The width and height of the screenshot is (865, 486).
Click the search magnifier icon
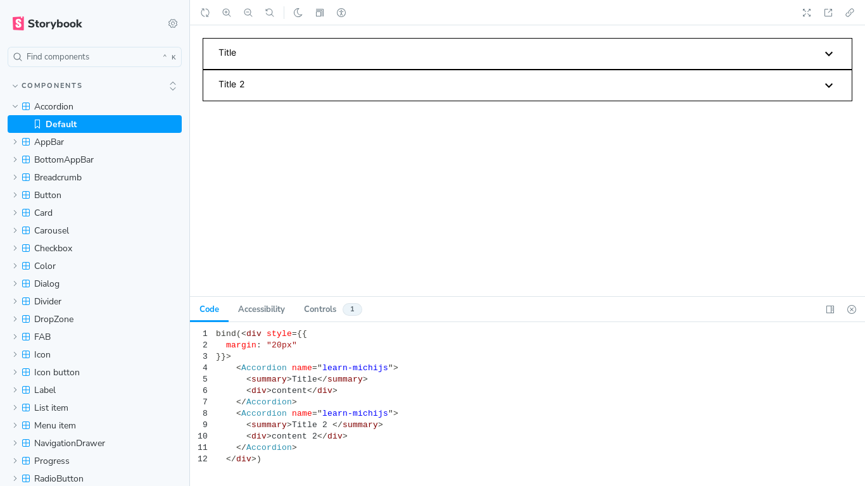point(18,57)
